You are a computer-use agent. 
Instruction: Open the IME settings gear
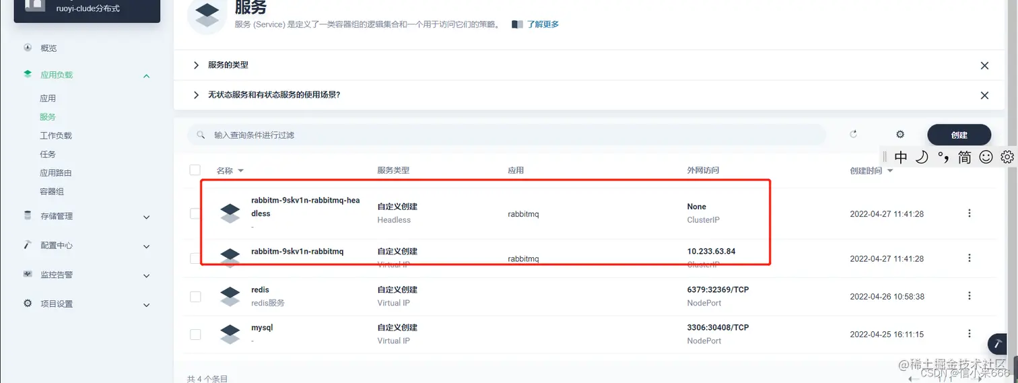click(x=1007, y=158)
